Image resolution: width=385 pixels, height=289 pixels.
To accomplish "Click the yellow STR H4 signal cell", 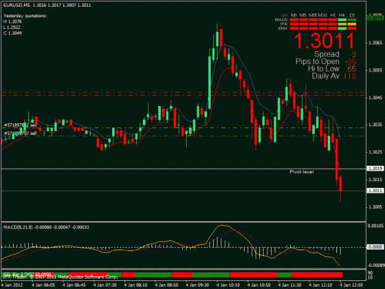I will coord(342,24).
